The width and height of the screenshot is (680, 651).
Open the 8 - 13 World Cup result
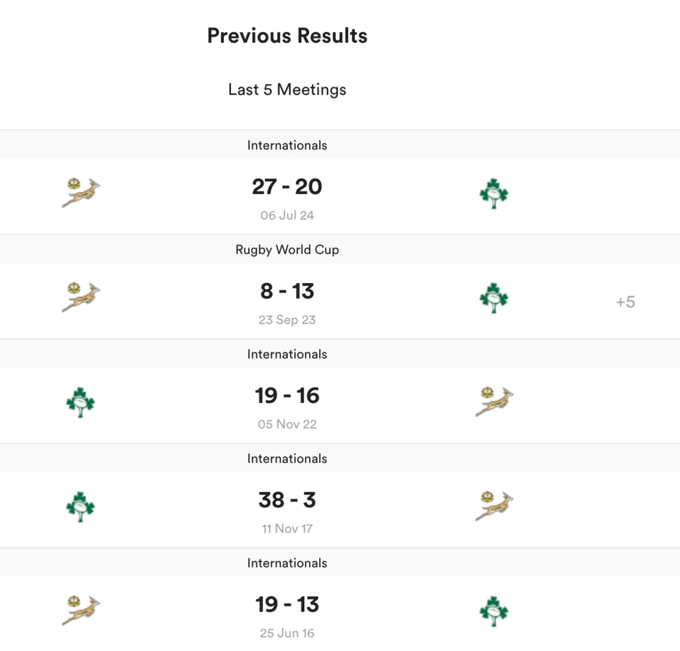(287, 291)
